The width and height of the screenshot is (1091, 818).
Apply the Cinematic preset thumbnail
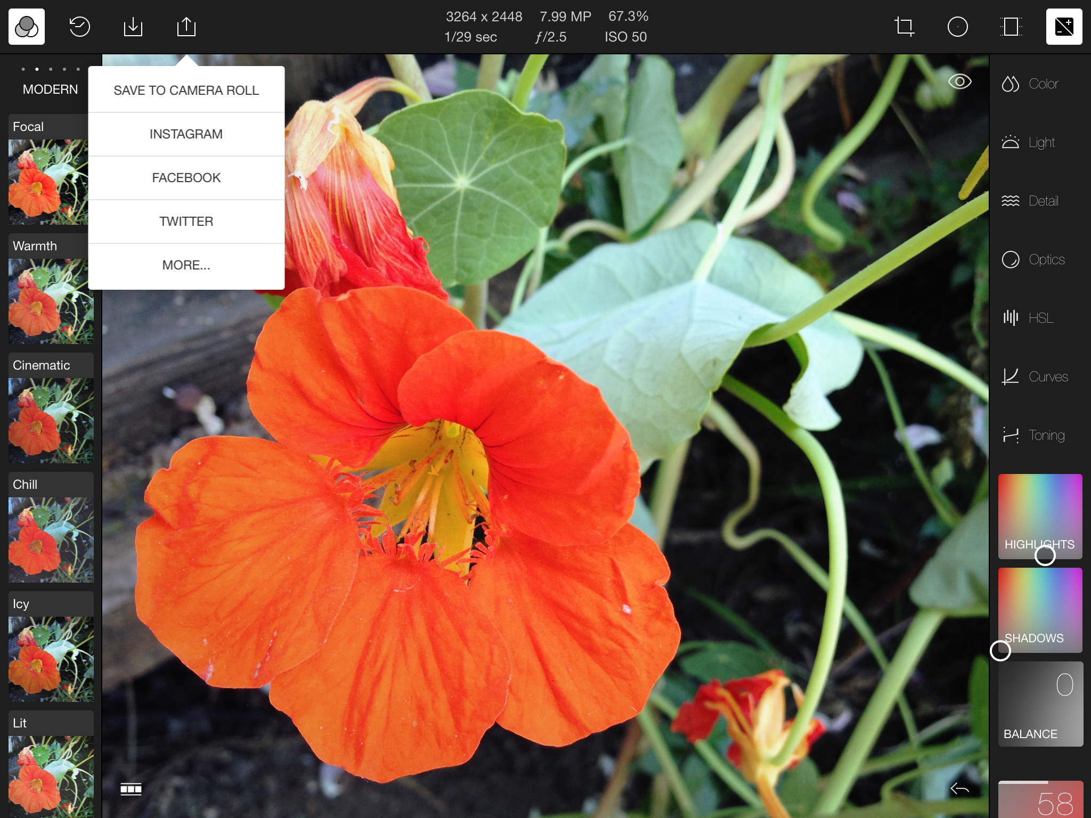[51, 421]
